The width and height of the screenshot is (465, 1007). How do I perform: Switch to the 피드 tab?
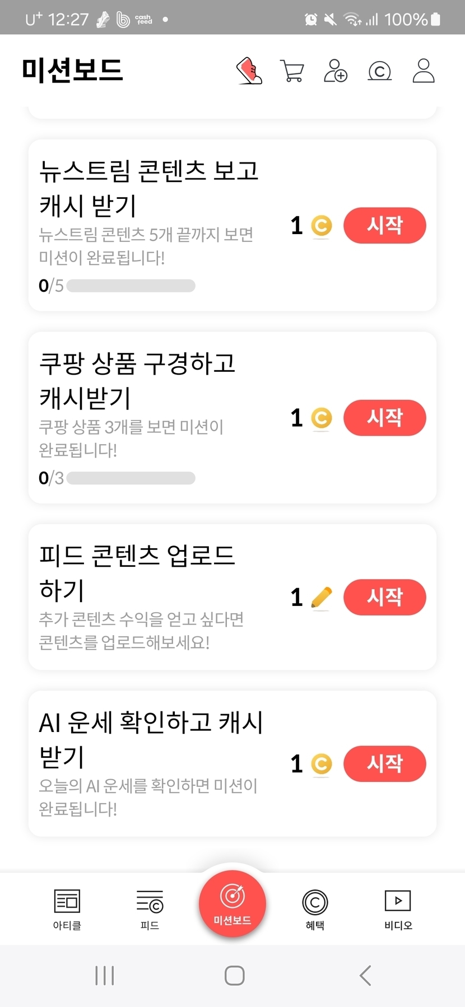(x=150, y=909)
